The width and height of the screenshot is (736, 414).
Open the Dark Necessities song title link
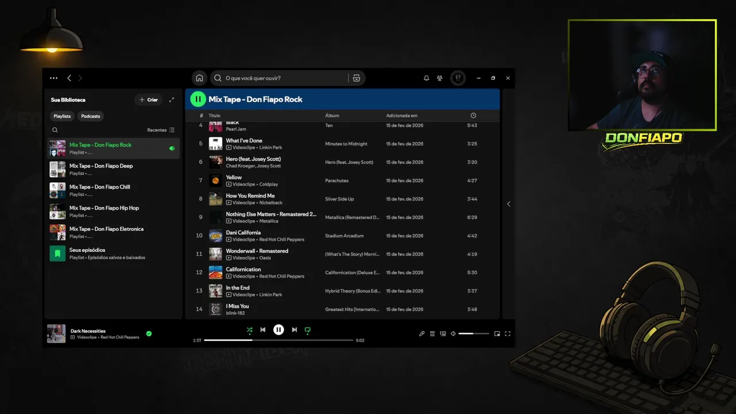coord(88,331)
